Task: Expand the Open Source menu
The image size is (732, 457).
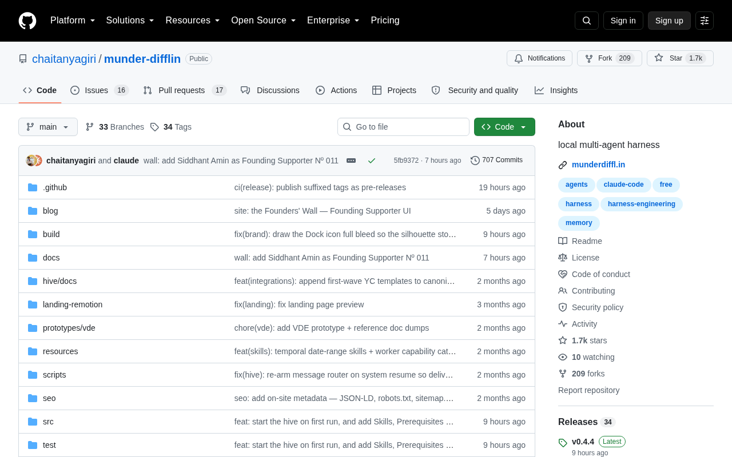Action: (x=264, y=21)
